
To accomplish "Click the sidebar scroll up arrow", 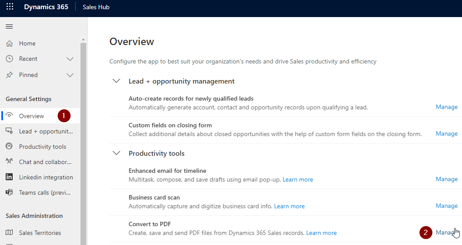I will pyautogui.click(x=83, y=39).
